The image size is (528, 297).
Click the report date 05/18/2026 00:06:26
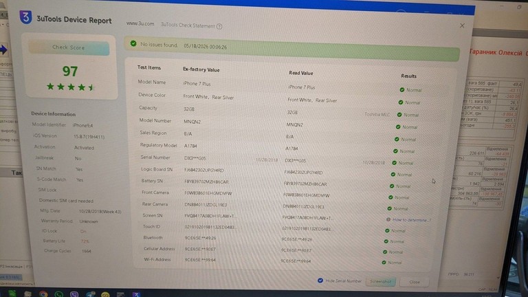(x=205, y=47)
